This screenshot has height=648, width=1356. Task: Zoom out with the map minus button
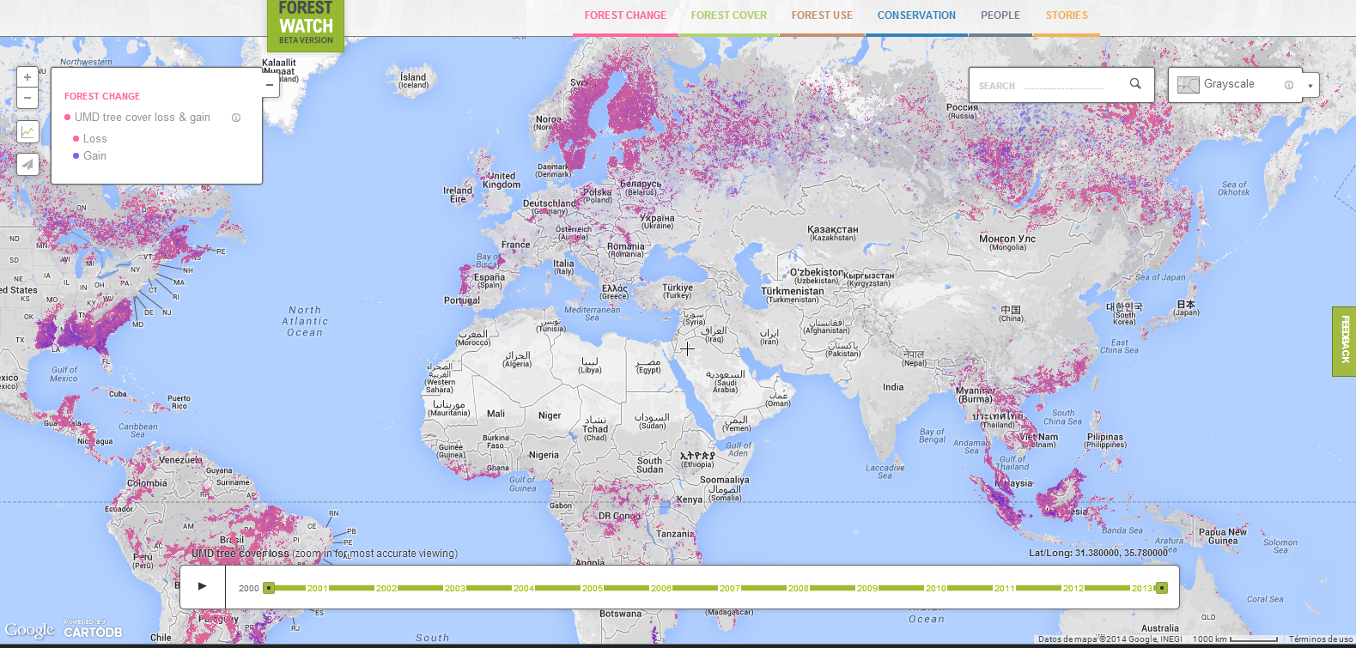click(27, 98)
